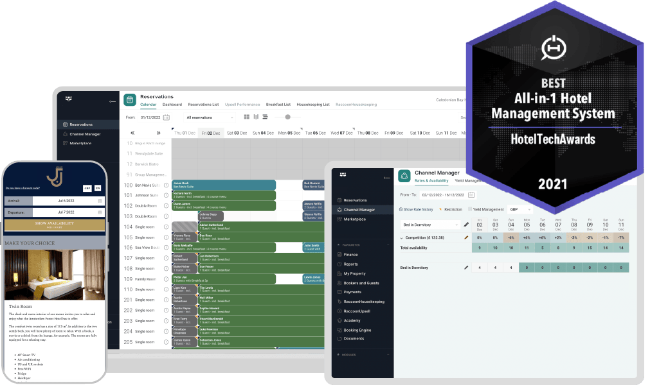The image size is (659, 385).
Task: Click the raccoon logo in the Reservations sidebar
Action: pos(69,99)
